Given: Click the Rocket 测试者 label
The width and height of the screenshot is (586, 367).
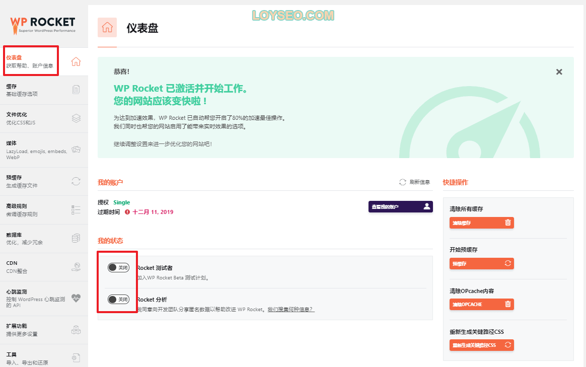Looking at the screenshot, I should click(x=155, y=268).
